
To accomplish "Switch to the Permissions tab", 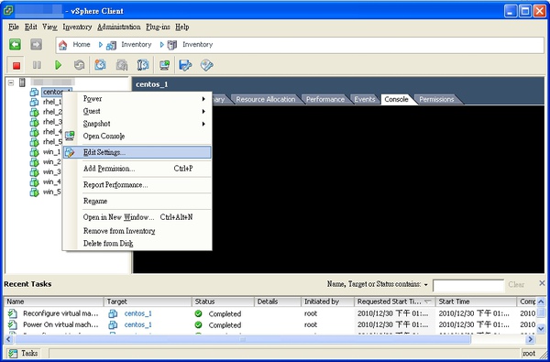I will click(436, 99).
